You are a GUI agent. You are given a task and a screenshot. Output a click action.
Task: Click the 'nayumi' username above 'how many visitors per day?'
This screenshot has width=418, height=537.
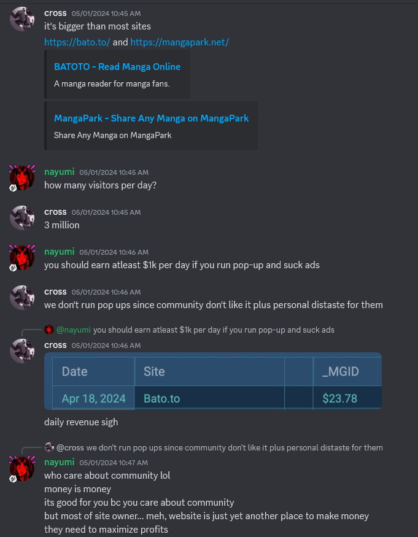tap(60, 172)
